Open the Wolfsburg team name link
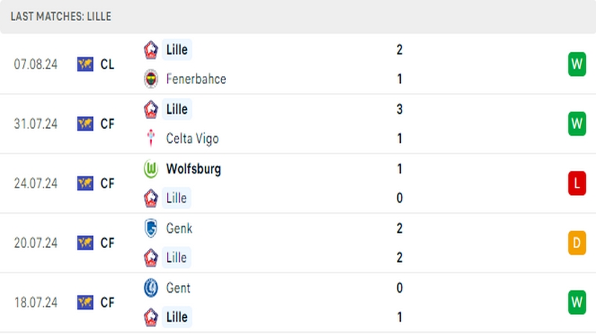This screenshot has width=596, height=335. point(194,169)
